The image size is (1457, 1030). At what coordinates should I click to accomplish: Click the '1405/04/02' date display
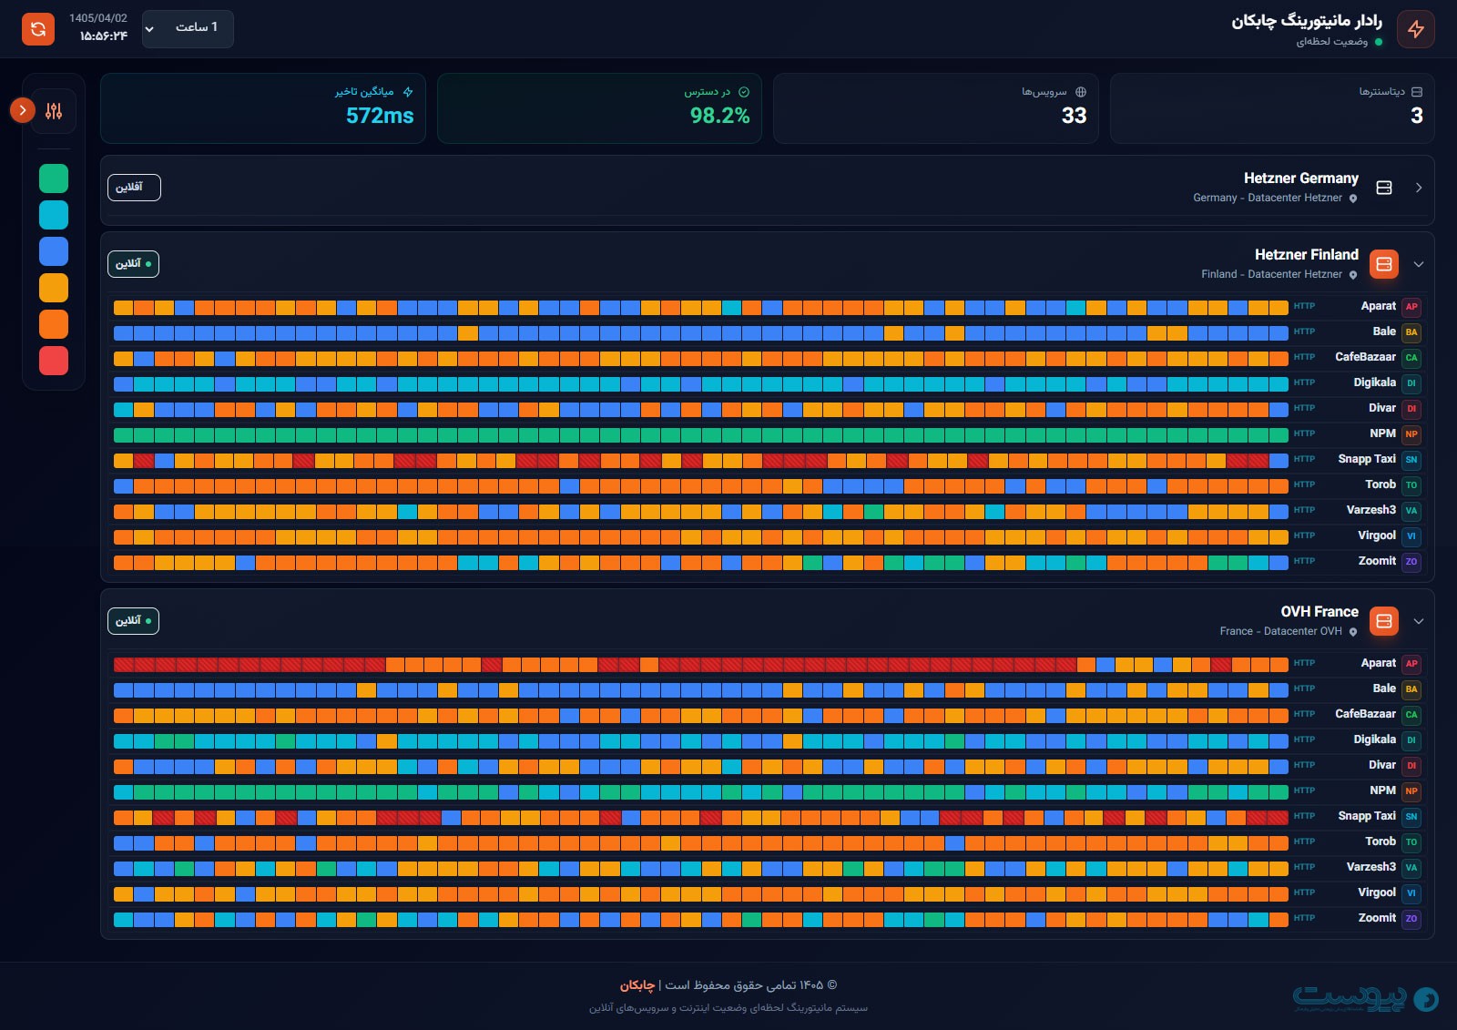click(x=98, y=18)
